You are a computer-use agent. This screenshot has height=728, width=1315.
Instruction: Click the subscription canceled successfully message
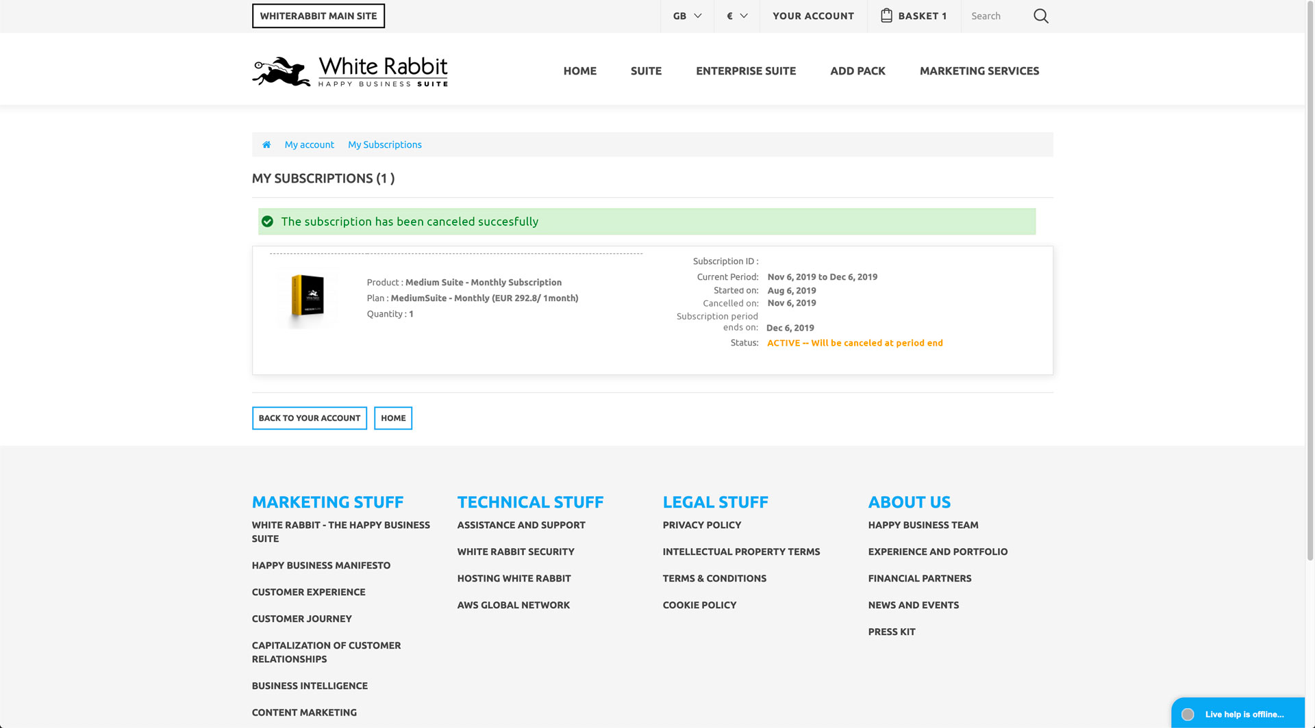point(410,222)
